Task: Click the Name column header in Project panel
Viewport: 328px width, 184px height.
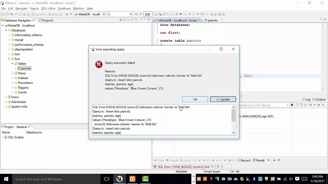Action: (6, 132)
